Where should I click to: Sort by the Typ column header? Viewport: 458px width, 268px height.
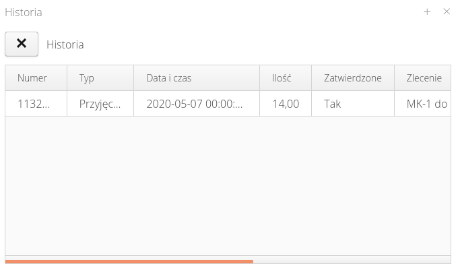(x=100, y=78)
